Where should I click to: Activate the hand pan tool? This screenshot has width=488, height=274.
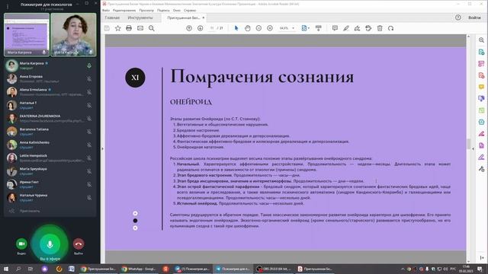pyautogui.click(x=247, y=28)
